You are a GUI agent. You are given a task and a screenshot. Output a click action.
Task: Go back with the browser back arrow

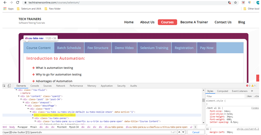[x=5, y=2]
